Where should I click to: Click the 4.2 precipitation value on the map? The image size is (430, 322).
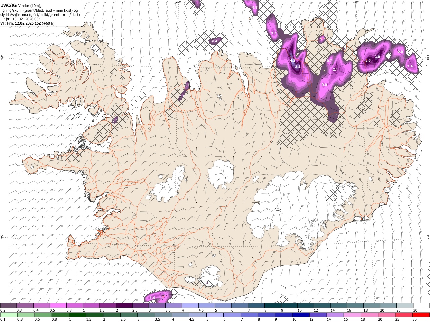(292, 60)
